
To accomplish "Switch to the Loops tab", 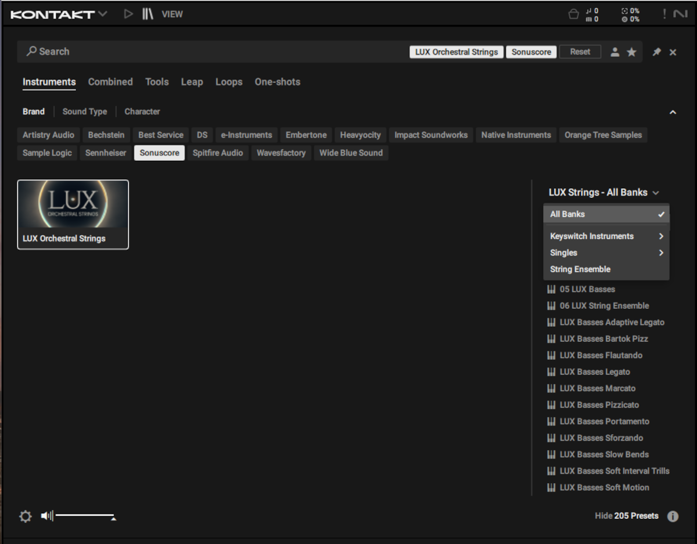I will [229, 82].
